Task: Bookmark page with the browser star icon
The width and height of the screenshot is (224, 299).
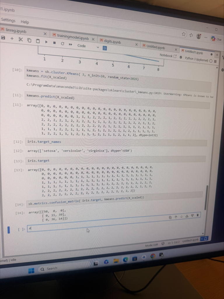Action: click(184, 34)
